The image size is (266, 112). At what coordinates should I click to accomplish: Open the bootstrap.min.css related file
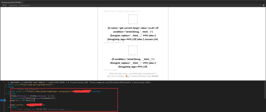(25, 5)
